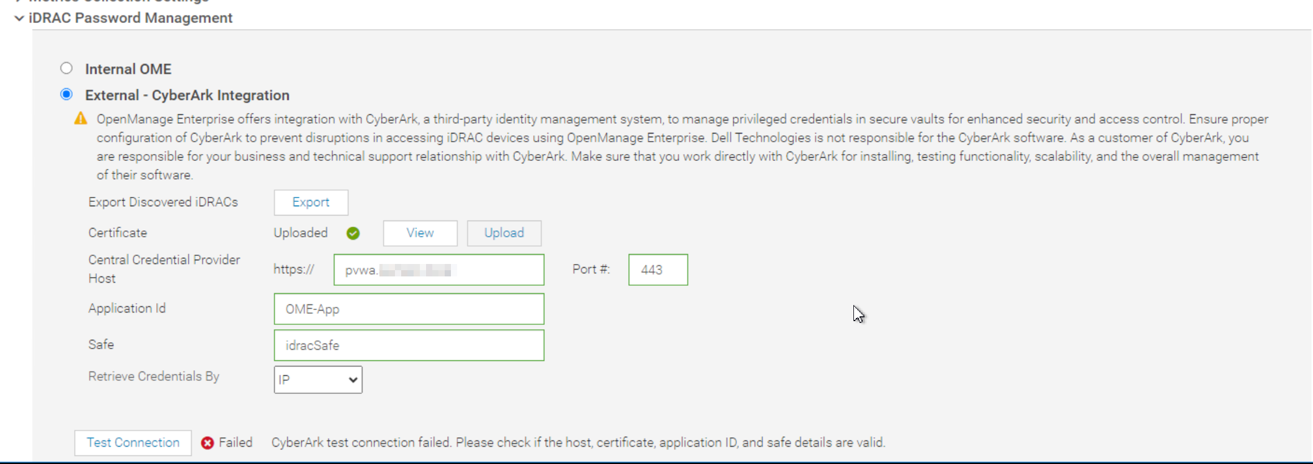Select External - CyberArk Integration radio button

point(67,94)
